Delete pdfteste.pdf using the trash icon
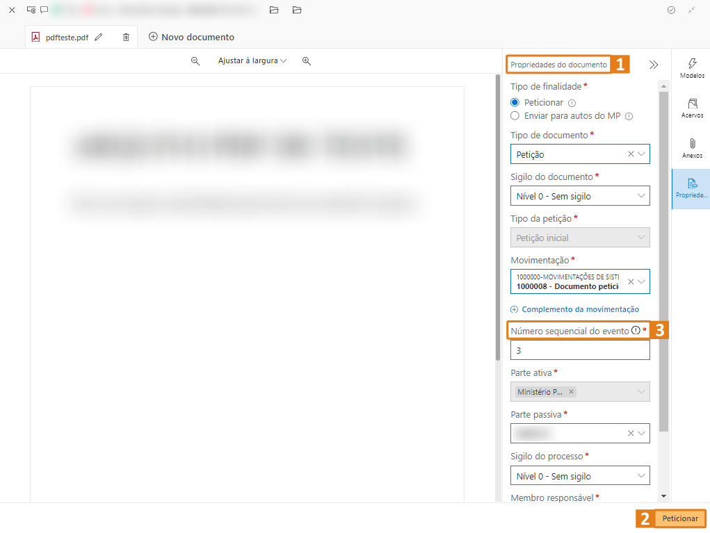 pyautogui.click(x=126, y=38)
